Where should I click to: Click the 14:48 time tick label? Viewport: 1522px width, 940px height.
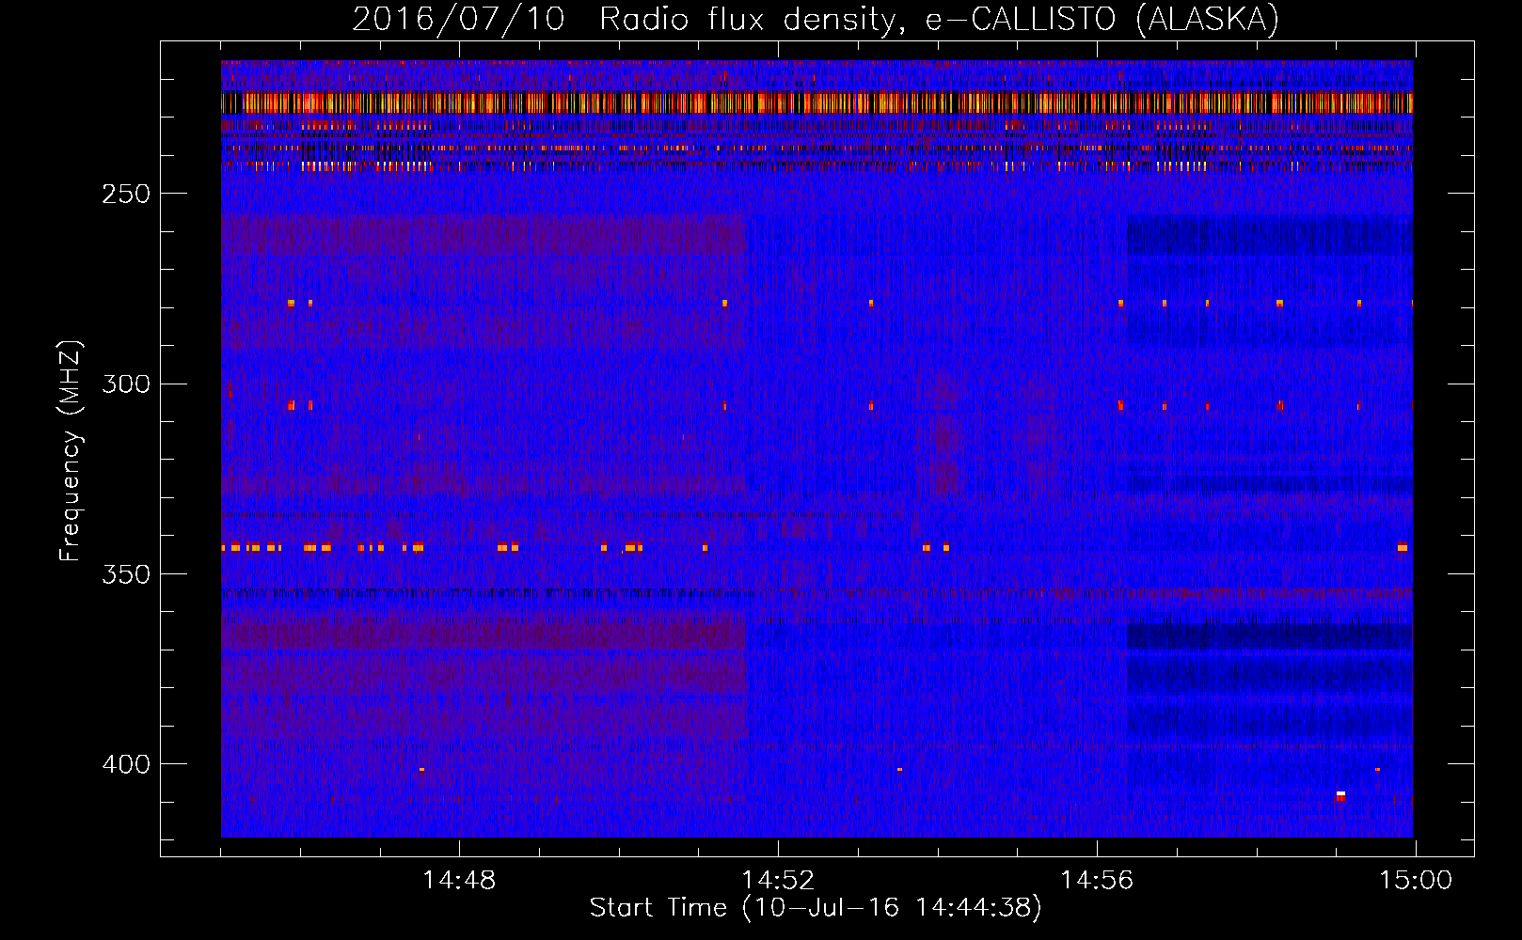tap(459, 881)
